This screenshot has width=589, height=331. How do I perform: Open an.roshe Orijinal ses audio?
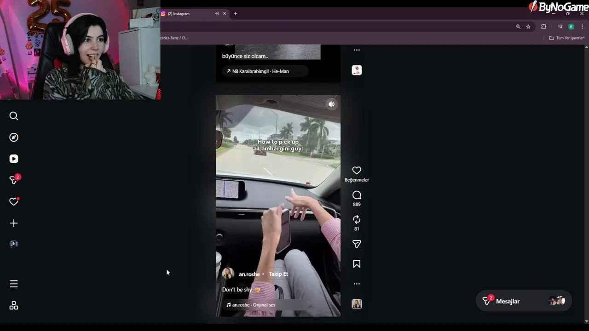pos(251,305)
